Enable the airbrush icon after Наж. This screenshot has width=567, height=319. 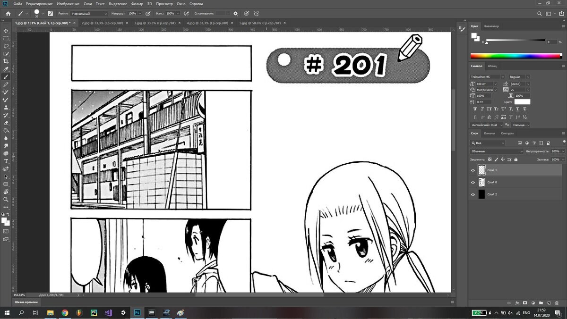187,14
